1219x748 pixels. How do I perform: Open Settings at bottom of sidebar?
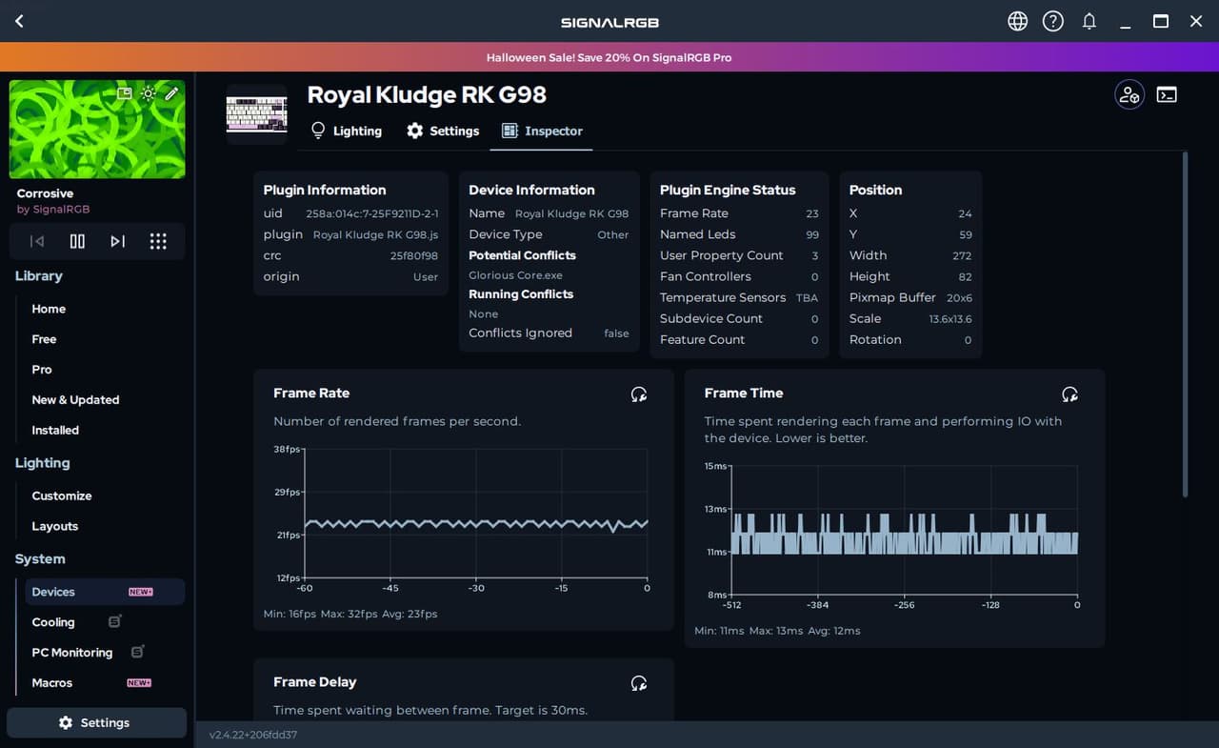coord(96,722)
